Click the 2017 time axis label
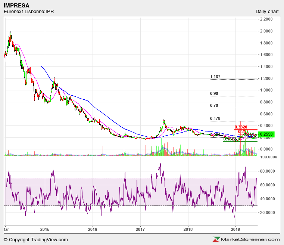The height and width of the screenshot is (245, 284). coord(140,229)
